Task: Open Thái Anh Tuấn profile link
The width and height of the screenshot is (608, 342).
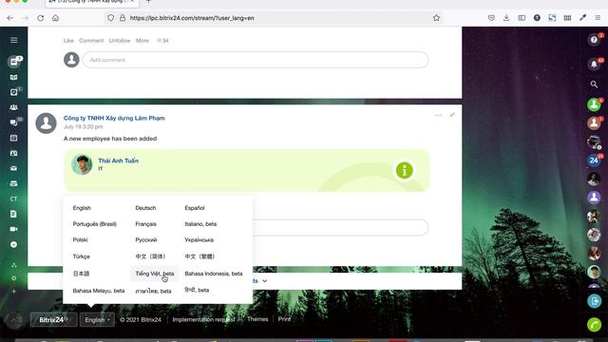Action: point(118,161)
